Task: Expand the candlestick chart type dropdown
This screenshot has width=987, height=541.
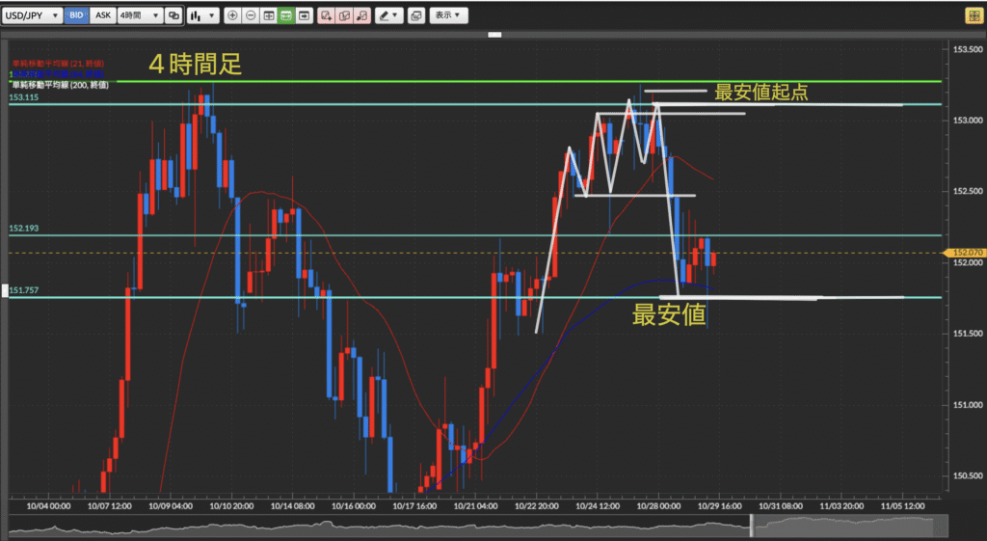Action: 202,15
